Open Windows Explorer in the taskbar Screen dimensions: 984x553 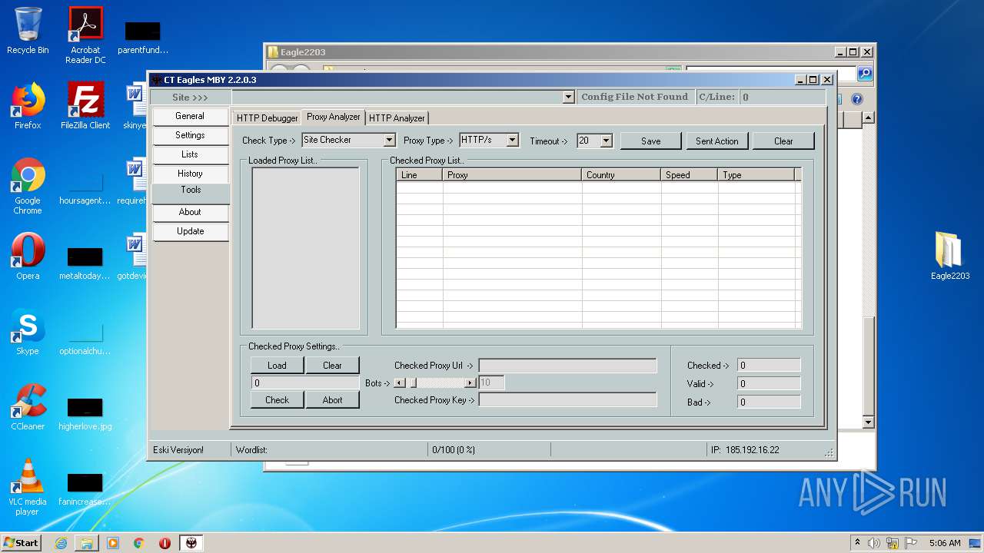click(87, 543)
